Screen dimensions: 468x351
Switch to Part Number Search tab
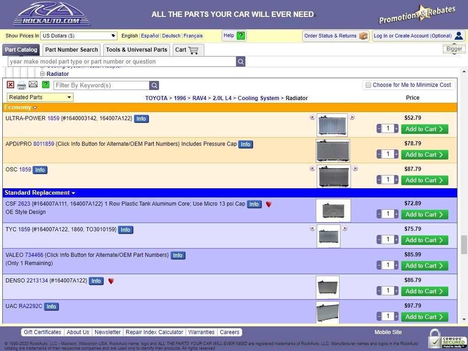click(x=72, y=50)
